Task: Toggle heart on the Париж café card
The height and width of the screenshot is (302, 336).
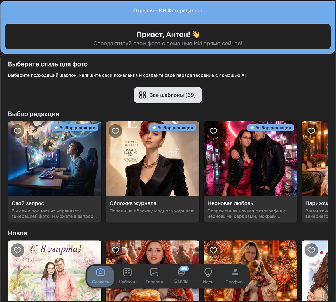Action: pyautogui.click(x=311, y=131)
